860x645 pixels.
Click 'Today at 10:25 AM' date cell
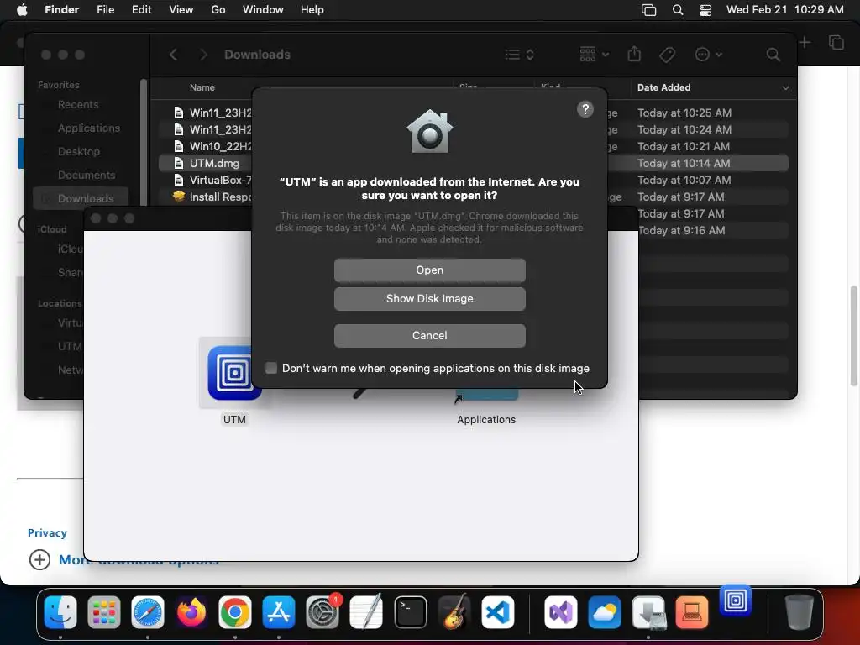pos(684,113)
